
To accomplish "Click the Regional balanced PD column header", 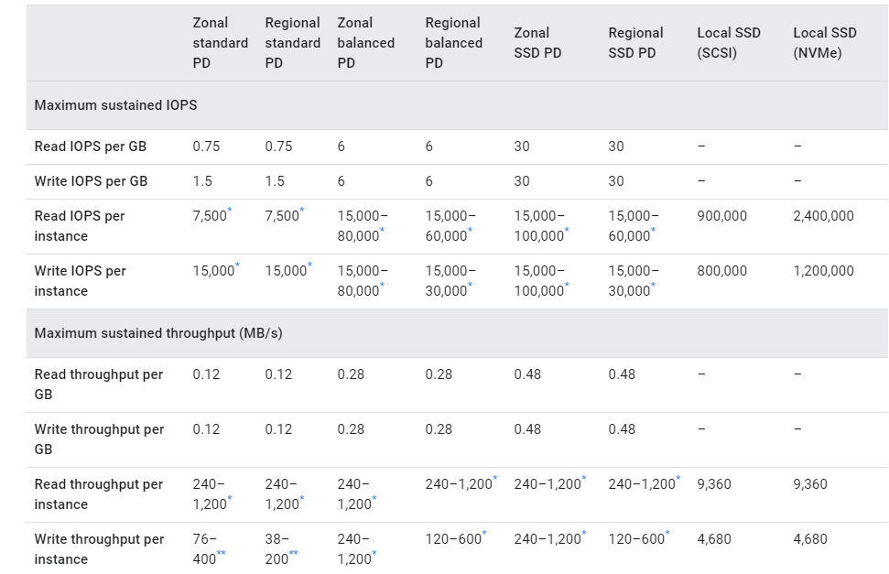I will point(453,42).
